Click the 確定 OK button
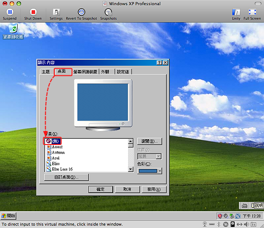Screen dimensions: 264x228 click(x=100, y=190)
